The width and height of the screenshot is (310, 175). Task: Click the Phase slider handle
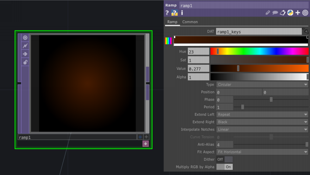[x=271, y=99]
